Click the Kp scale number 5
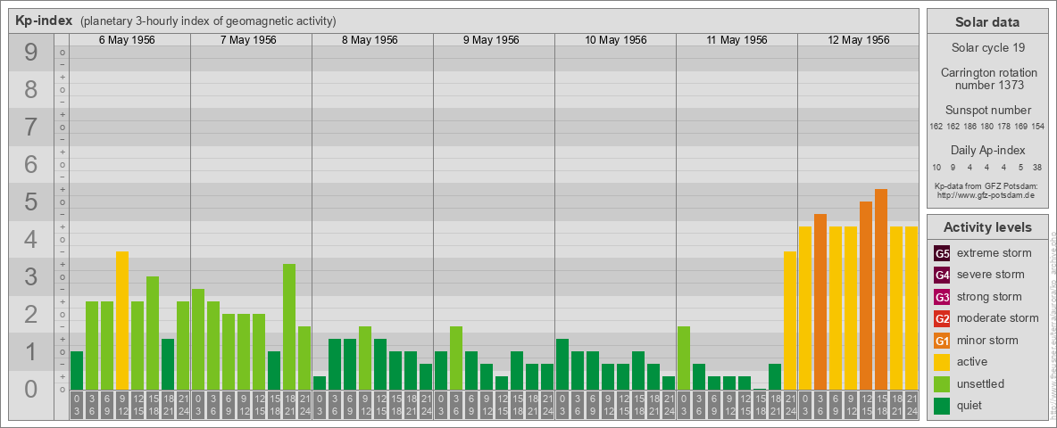The image size is (1057, 428). (30, 202)
